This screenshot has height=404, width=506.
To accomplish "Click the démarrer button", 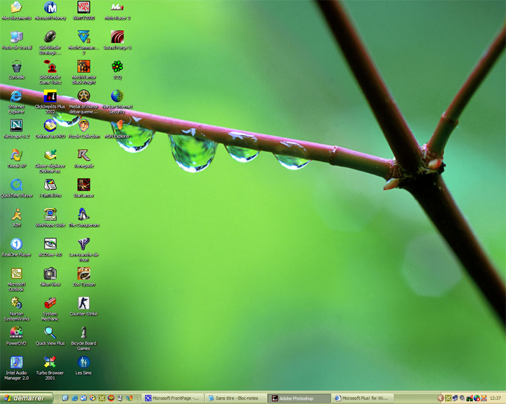I will [25, 398].
